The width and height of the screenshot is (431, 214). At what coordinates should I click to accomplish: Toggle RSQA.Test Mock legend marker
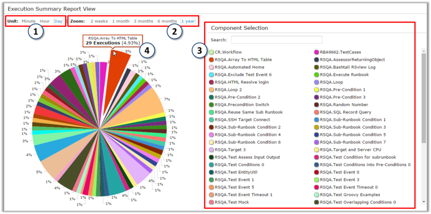click(211, 202)
